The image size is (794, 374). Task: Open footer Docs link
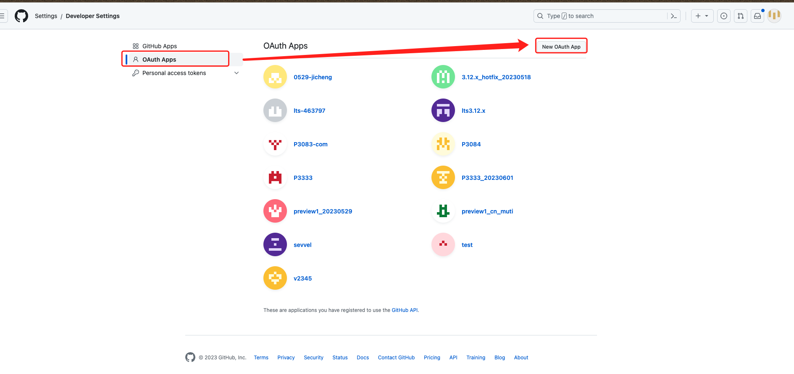tap(363, 358)
